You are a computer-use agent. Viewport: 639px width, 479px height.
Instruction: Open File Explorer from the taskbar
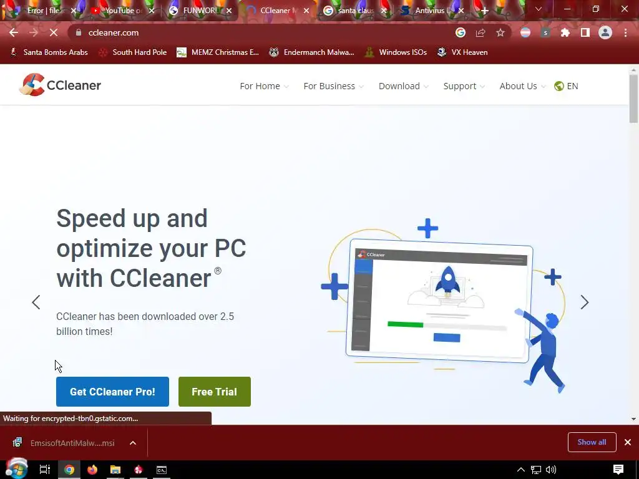tap(115, 470)
